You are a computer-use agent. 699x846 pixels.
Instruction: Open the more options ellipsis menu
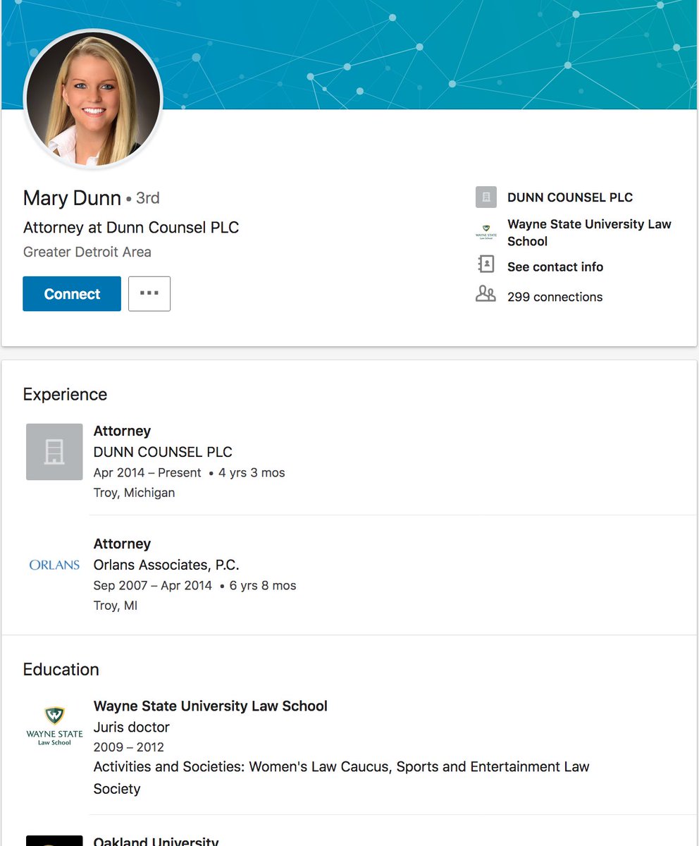(149, 293)
